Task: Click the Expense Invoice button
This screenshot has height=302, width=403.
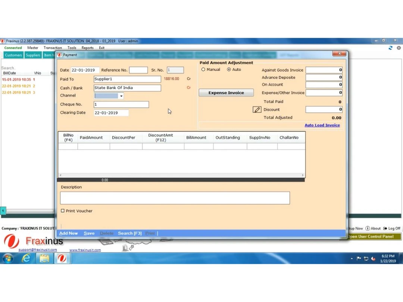Action: coord(226,93)
